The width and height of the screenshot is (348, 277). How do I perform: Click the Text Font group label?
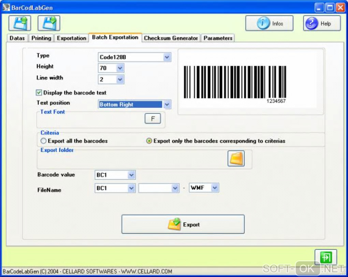pos(53,112)
